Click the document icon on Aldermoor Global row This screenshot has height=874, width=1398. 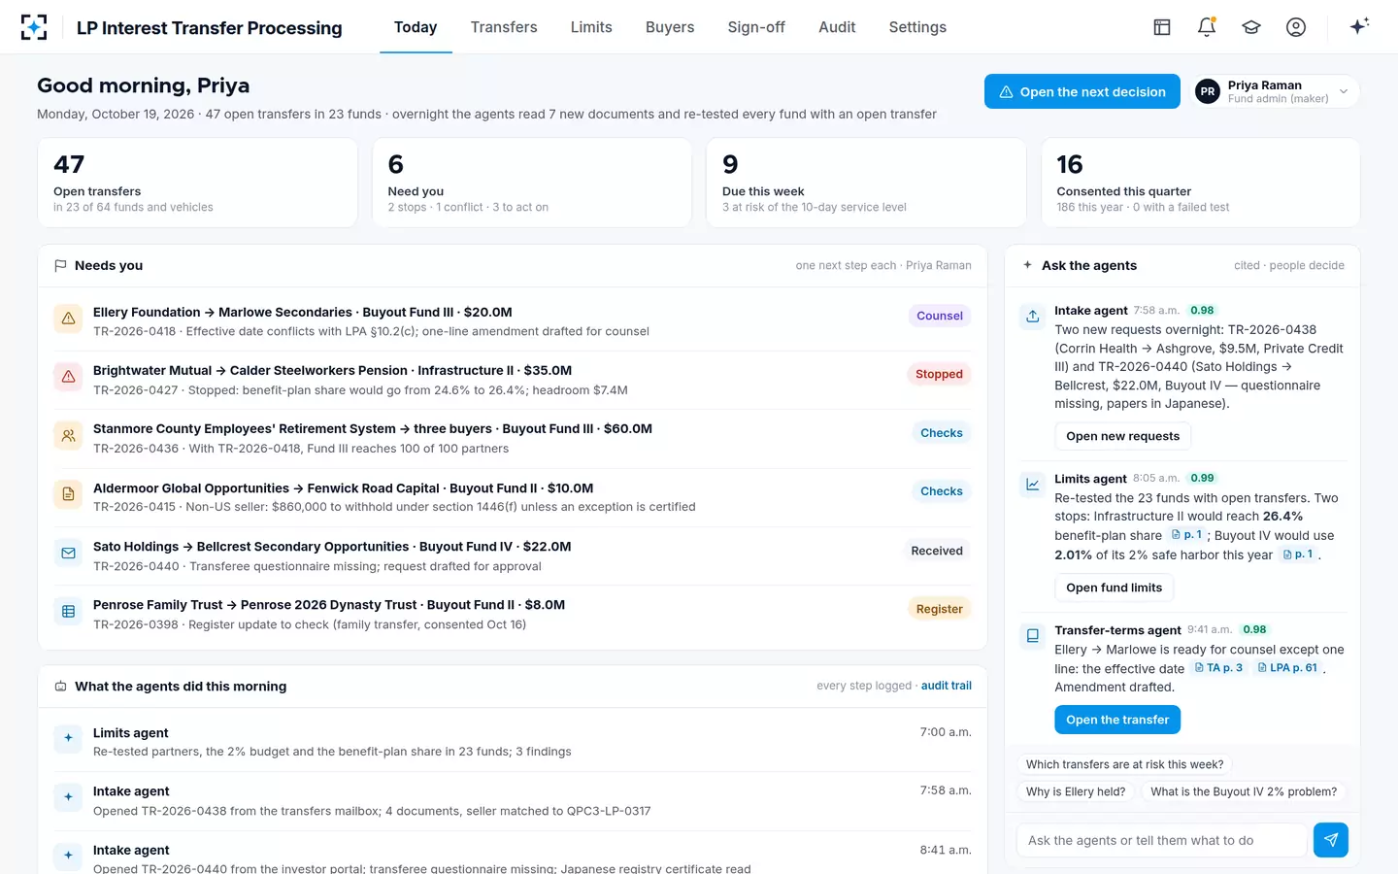point(68,494)
